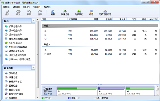Select the D: partition row
160x101 pixels.
100,31
